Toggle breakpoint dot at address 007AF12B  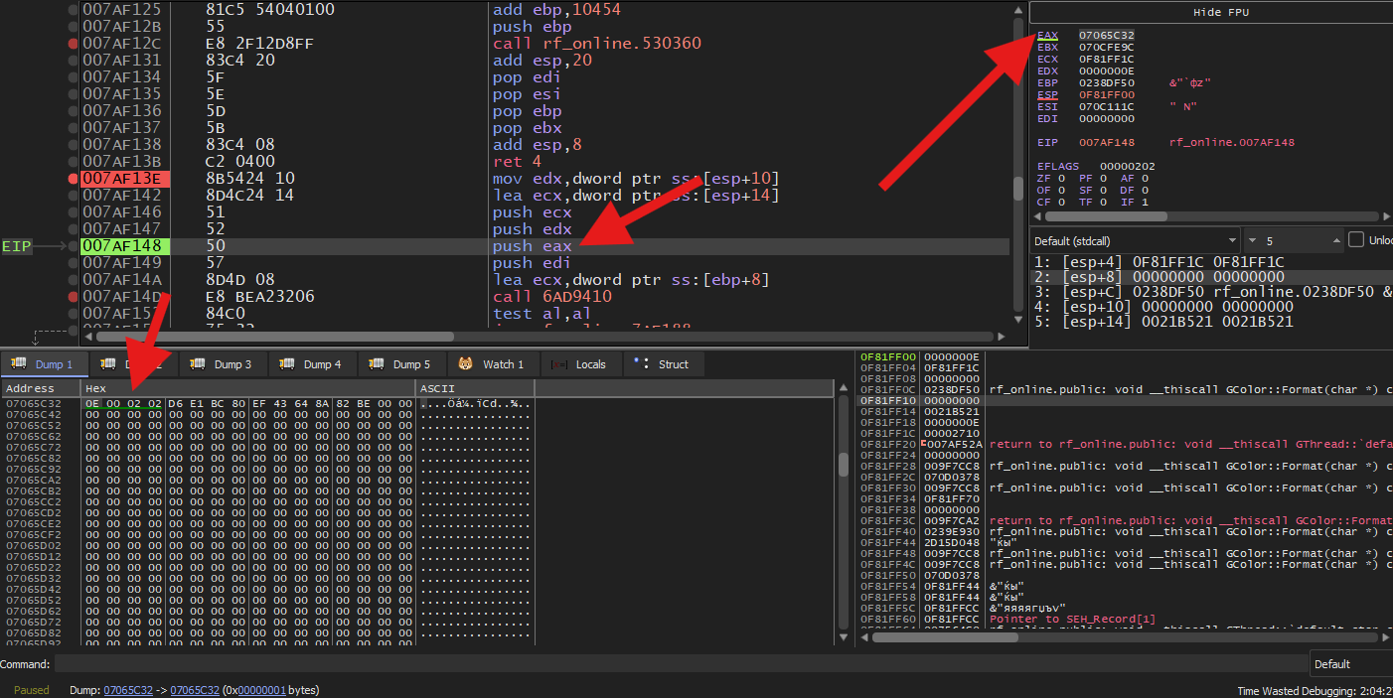tap(73, 27)
